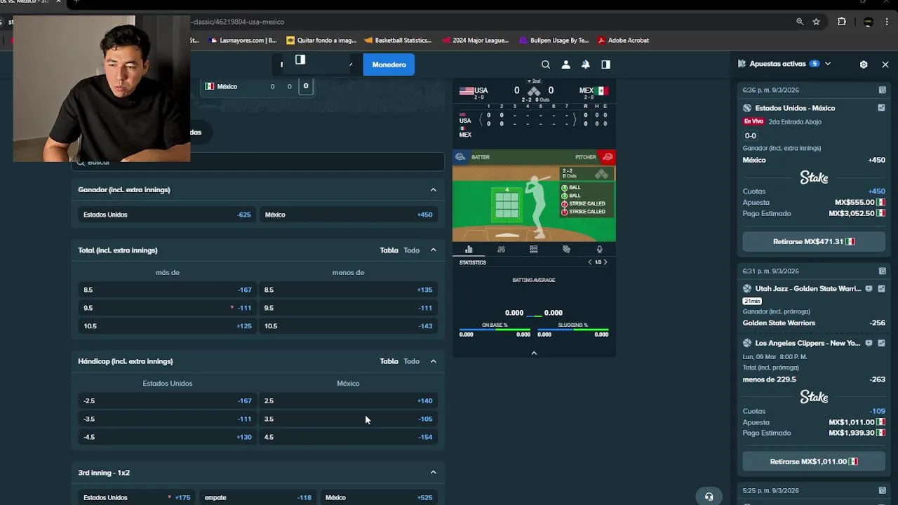Open the user profile icon
This screenshot has height=505, width=898.
click(565, 65)
